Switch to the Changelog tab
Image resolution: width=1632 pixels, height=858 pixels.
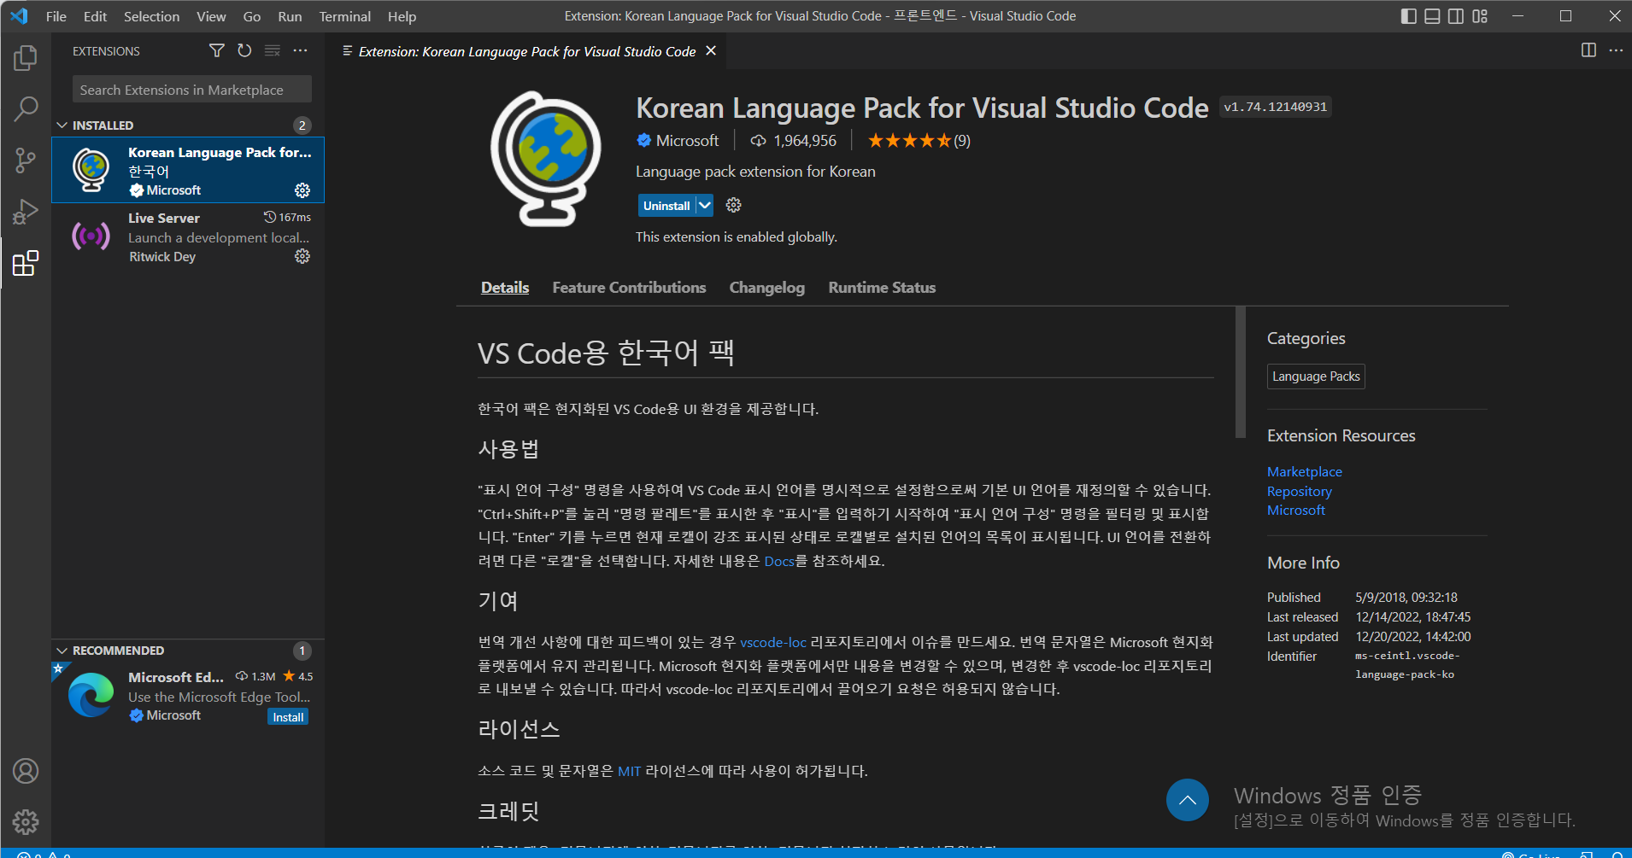click(x=767, y=288)
